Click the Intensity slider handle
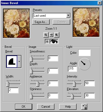 (x=74, y=84)
